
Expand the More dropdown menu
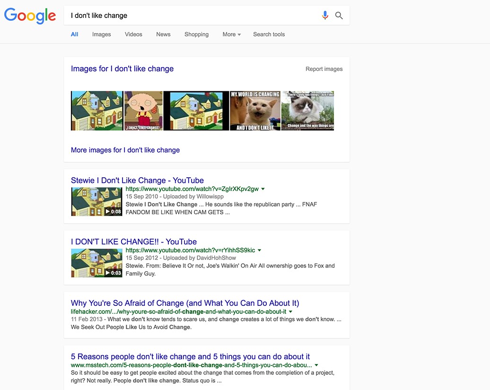pyautogui.click(x=232, y=35)
